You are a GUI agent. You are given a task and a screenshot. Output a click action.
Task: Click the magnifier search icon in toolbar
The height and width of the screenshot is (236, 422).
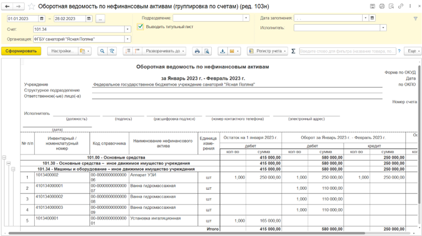pyautogui.click(x=102, y=51)
